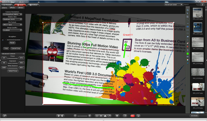Click the multi-shot capture icon
Image resolution: width=207 pixels, height=121 pixels.
pyautogui.click(x=138, y=116)
